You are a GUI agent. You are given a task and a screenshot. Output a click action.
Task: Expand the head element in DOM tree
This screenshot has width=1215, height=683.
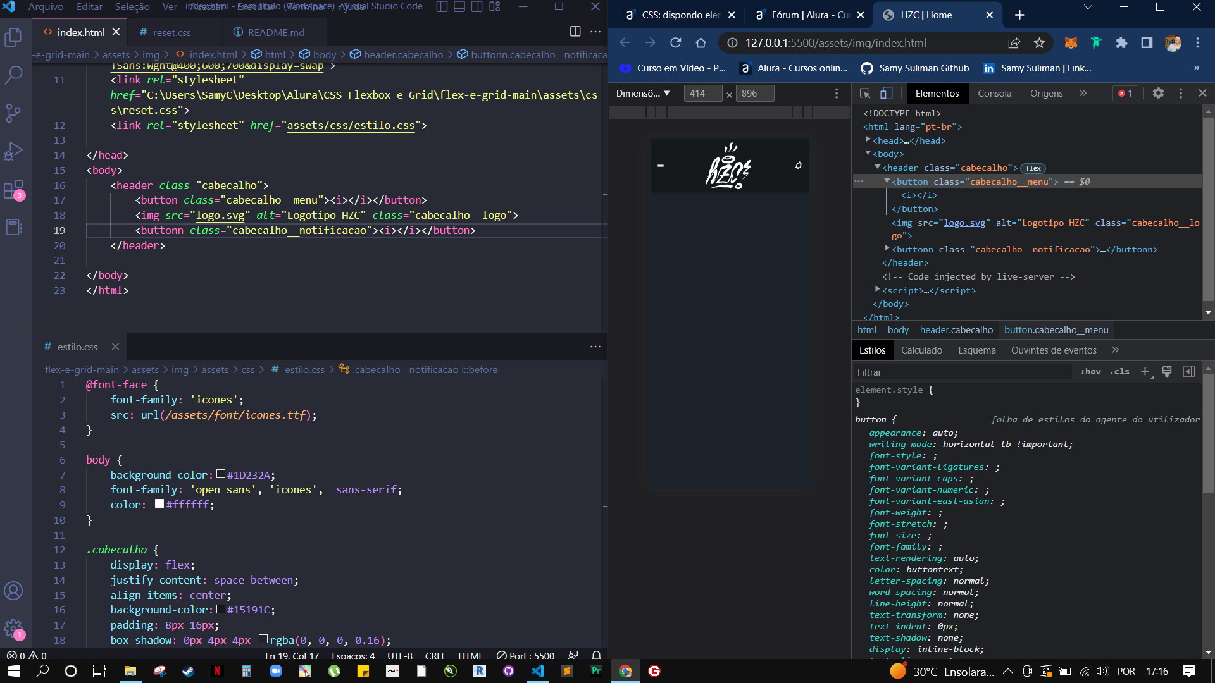coord(868,140)
